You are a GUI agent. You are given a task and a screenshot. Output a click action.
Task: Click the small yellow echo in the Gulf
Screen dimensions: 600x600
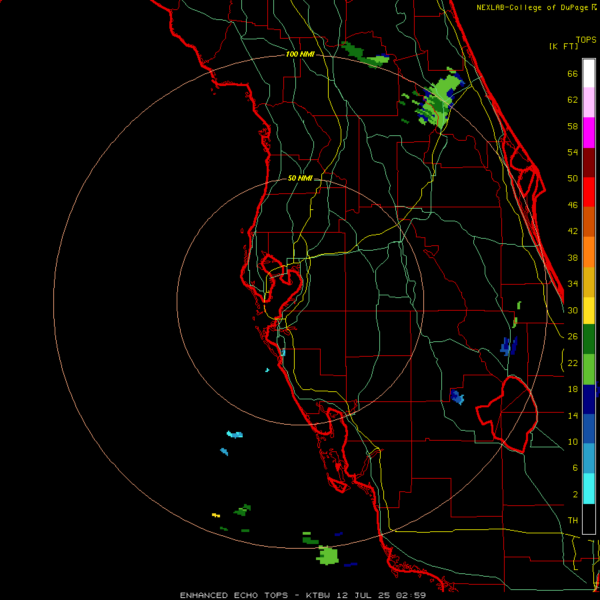pos(216,515)
